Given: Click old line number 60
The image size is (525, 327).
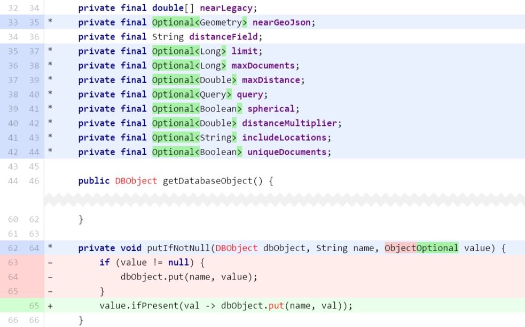Looking at the screenshot, I should (x=13, y=219).
